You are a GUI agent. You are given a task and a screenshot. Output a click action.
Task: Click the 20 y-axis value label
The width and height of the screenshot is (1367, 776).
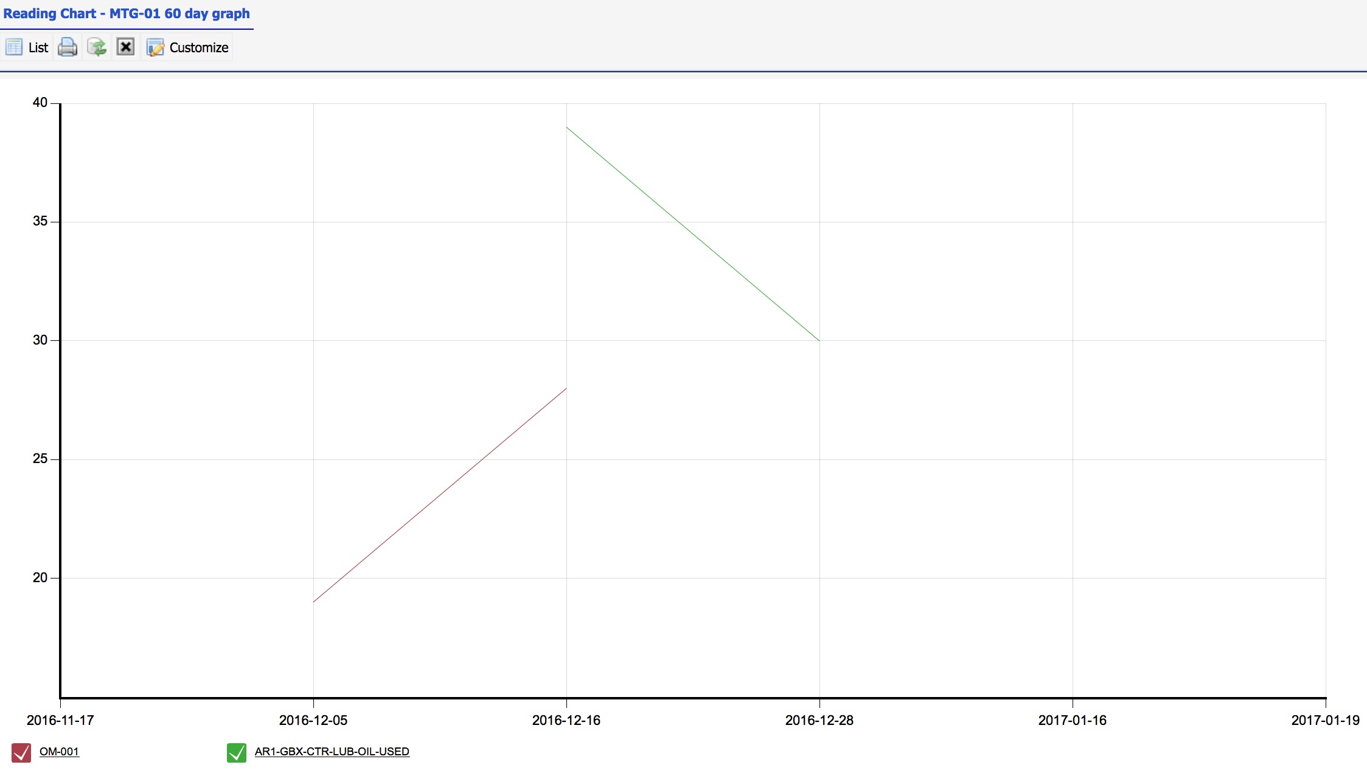pyautogui.click(x=40, y=578)
